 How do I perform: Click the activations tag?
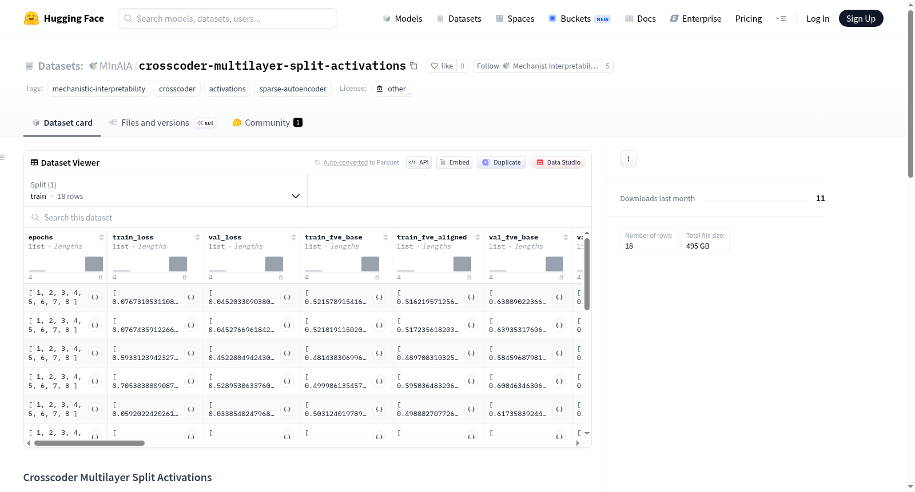[x=227, y=89]
